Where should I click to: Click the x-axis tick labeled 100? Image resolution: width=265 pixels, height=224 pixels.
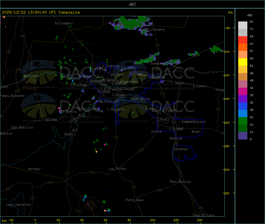click(153, 220)
